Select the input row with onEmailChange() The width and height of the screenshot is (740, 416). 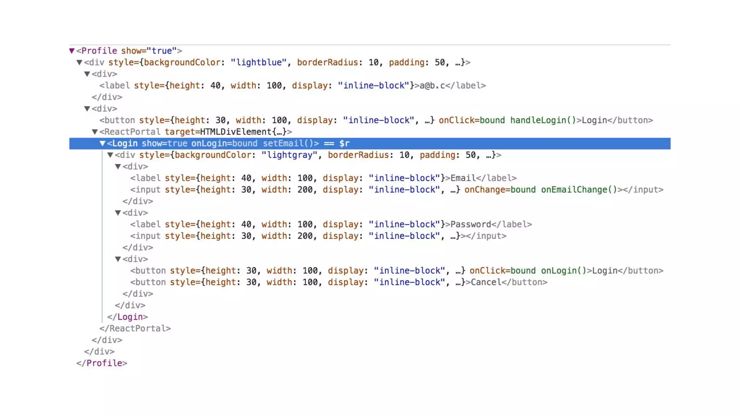pyautogui.click(x=397, y=190)
